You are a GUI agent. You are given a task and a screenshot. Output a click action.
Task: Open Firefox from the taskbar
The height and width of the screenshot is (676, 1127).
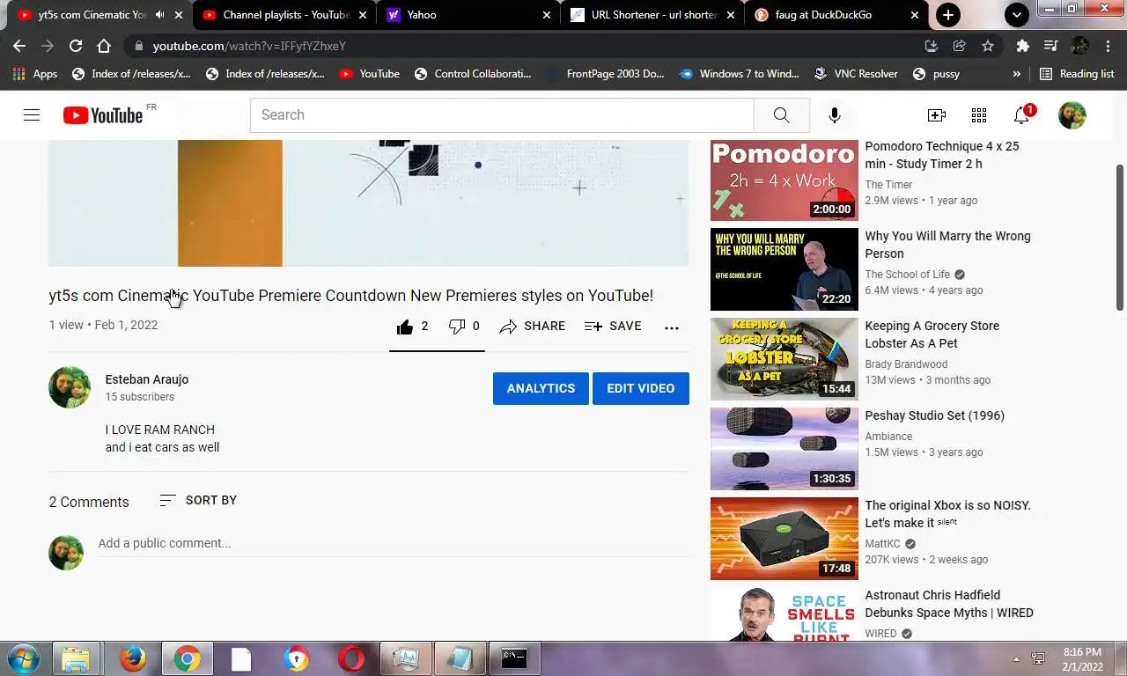click(133, 658)
